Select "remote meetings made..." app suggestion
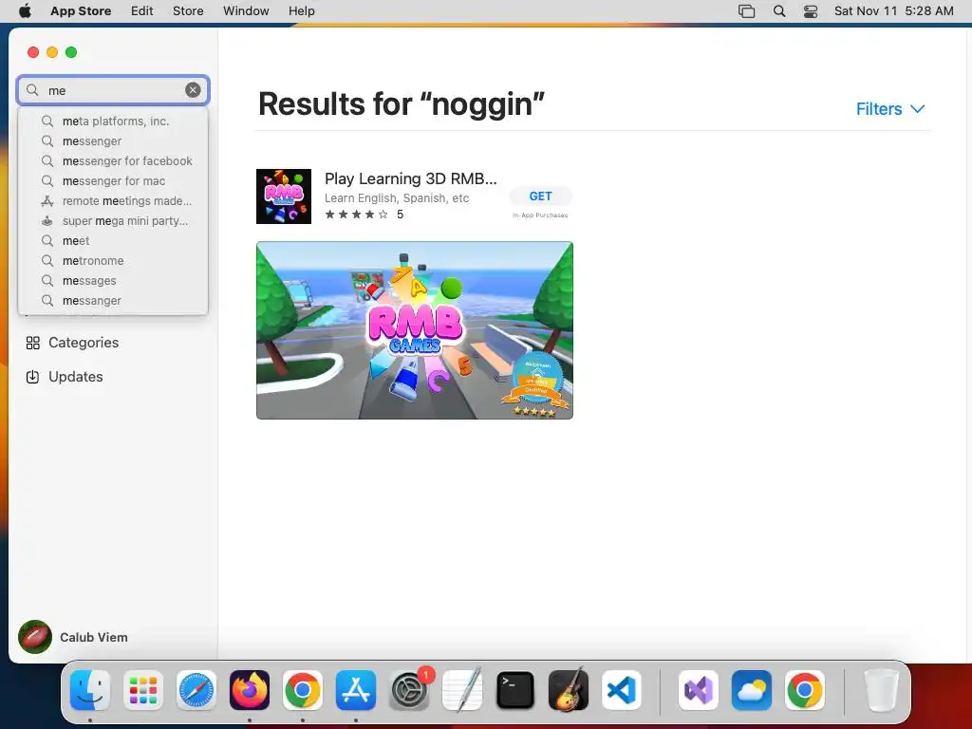The width and height of the screenshot is (972, 729). coord(113,200)
